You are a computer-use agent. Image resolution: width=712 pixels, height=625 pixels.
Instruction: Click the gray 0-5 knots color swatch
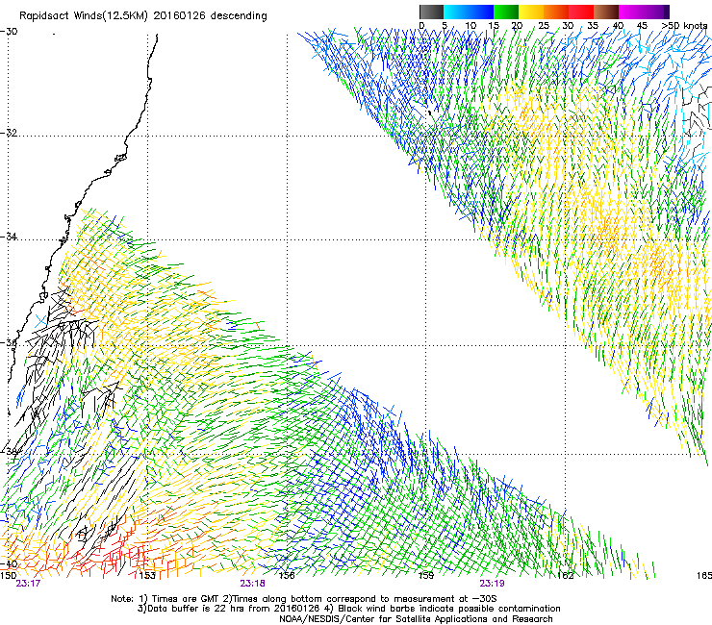coord(431,12)
